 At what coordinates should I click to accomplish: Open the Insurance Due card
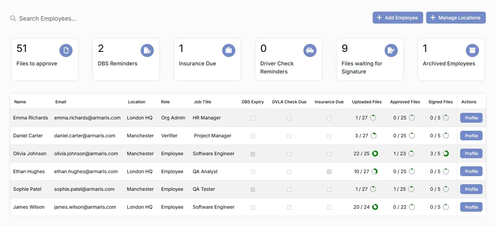point(207,59)
